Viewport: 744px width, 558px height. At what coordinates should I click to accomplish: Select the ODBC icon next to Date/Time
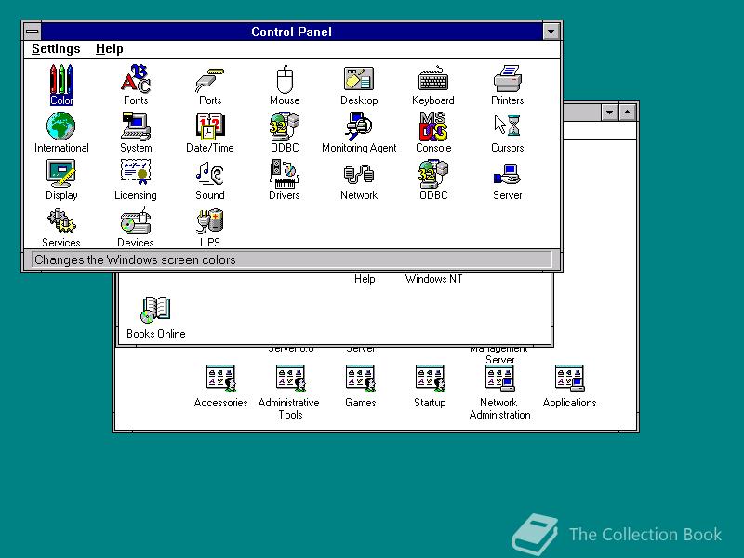point(285,132)
